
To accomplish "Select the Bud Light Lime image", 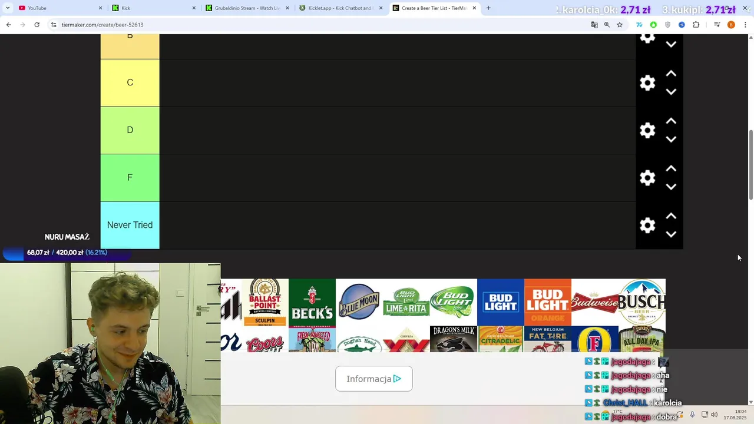I will [454, 302].
